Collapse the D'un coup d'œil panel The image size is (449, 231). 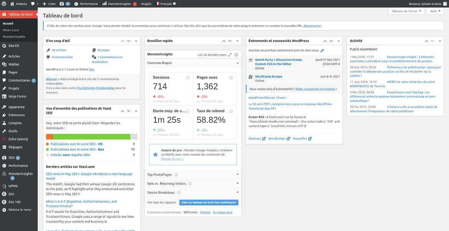136,41
